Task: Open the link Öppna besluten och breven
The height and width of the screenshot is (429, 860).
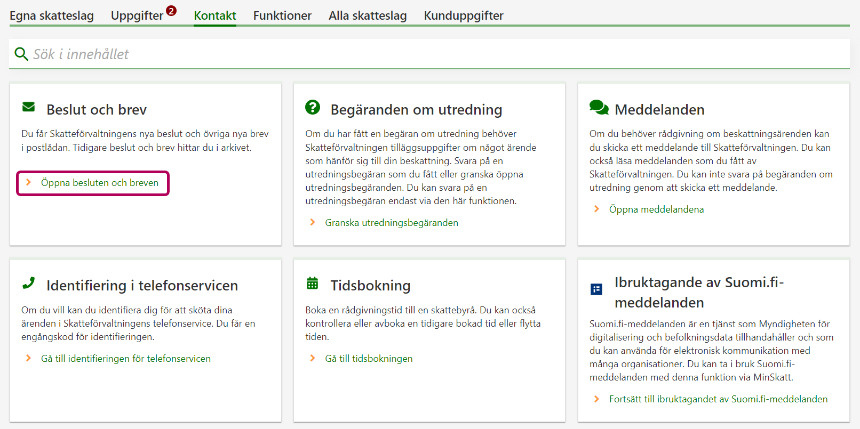Action: point(100,183)
